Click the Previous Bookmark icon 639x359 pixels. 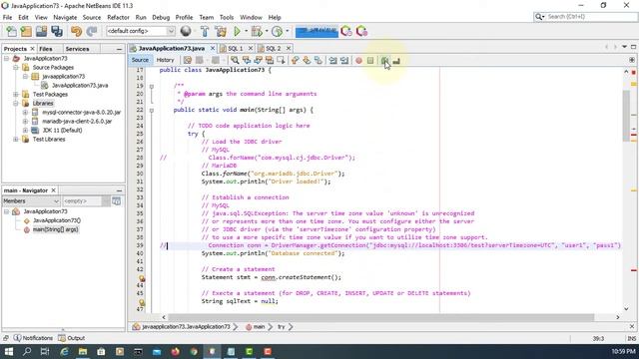coord(296,60)
